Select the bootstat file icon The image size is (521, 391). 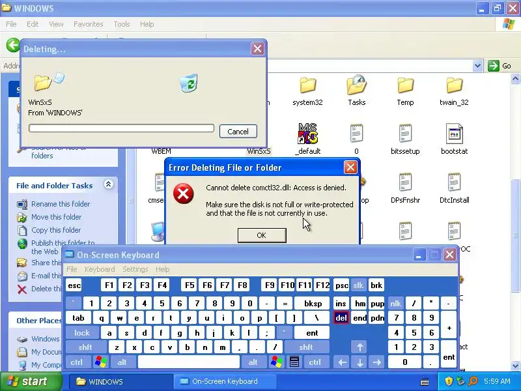[454, 134]
